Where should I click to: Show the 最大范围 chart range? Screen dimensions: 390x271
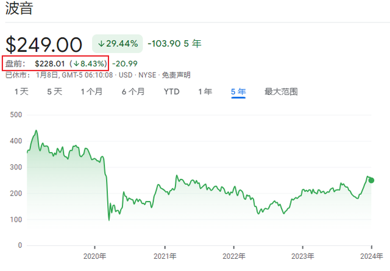click(281, 92)
